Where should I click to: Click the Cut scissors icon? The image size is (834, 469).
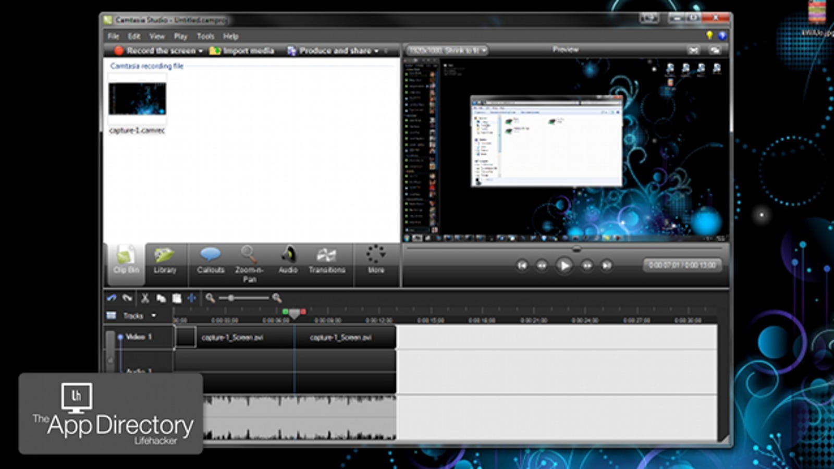click(145, 298)
